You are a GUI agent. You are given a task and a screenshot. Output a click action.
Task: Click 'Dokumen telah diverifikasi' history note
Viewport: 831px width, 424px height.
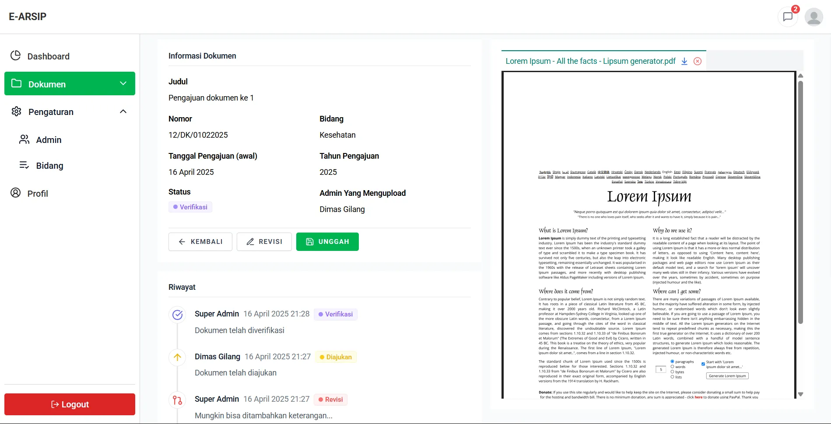click(239, 330)
